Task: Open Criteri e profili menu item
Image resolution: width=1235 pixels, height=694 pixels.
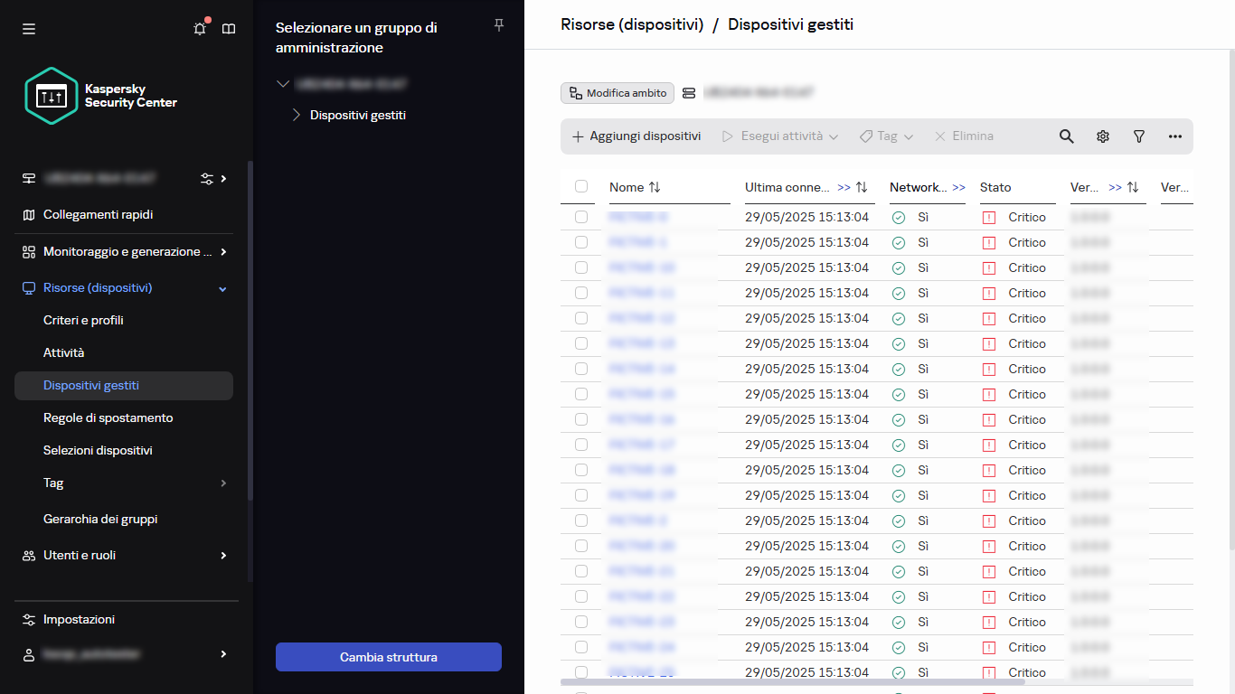Action: (83, 320)
